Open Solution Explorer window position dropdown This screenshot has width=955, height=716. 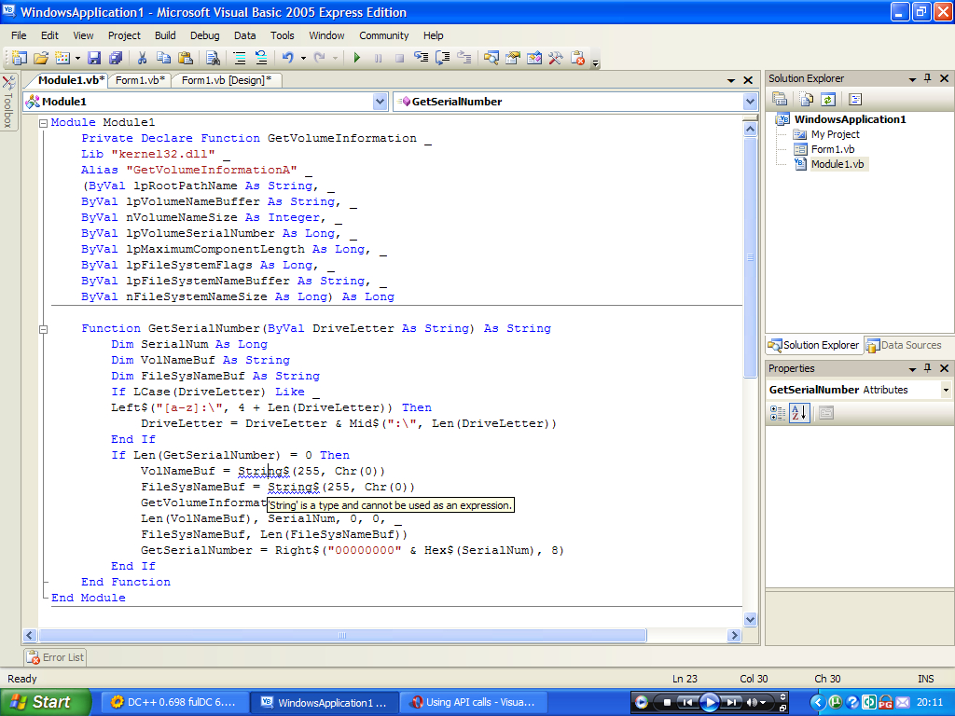pyautogui.click(x=912, y=79)
